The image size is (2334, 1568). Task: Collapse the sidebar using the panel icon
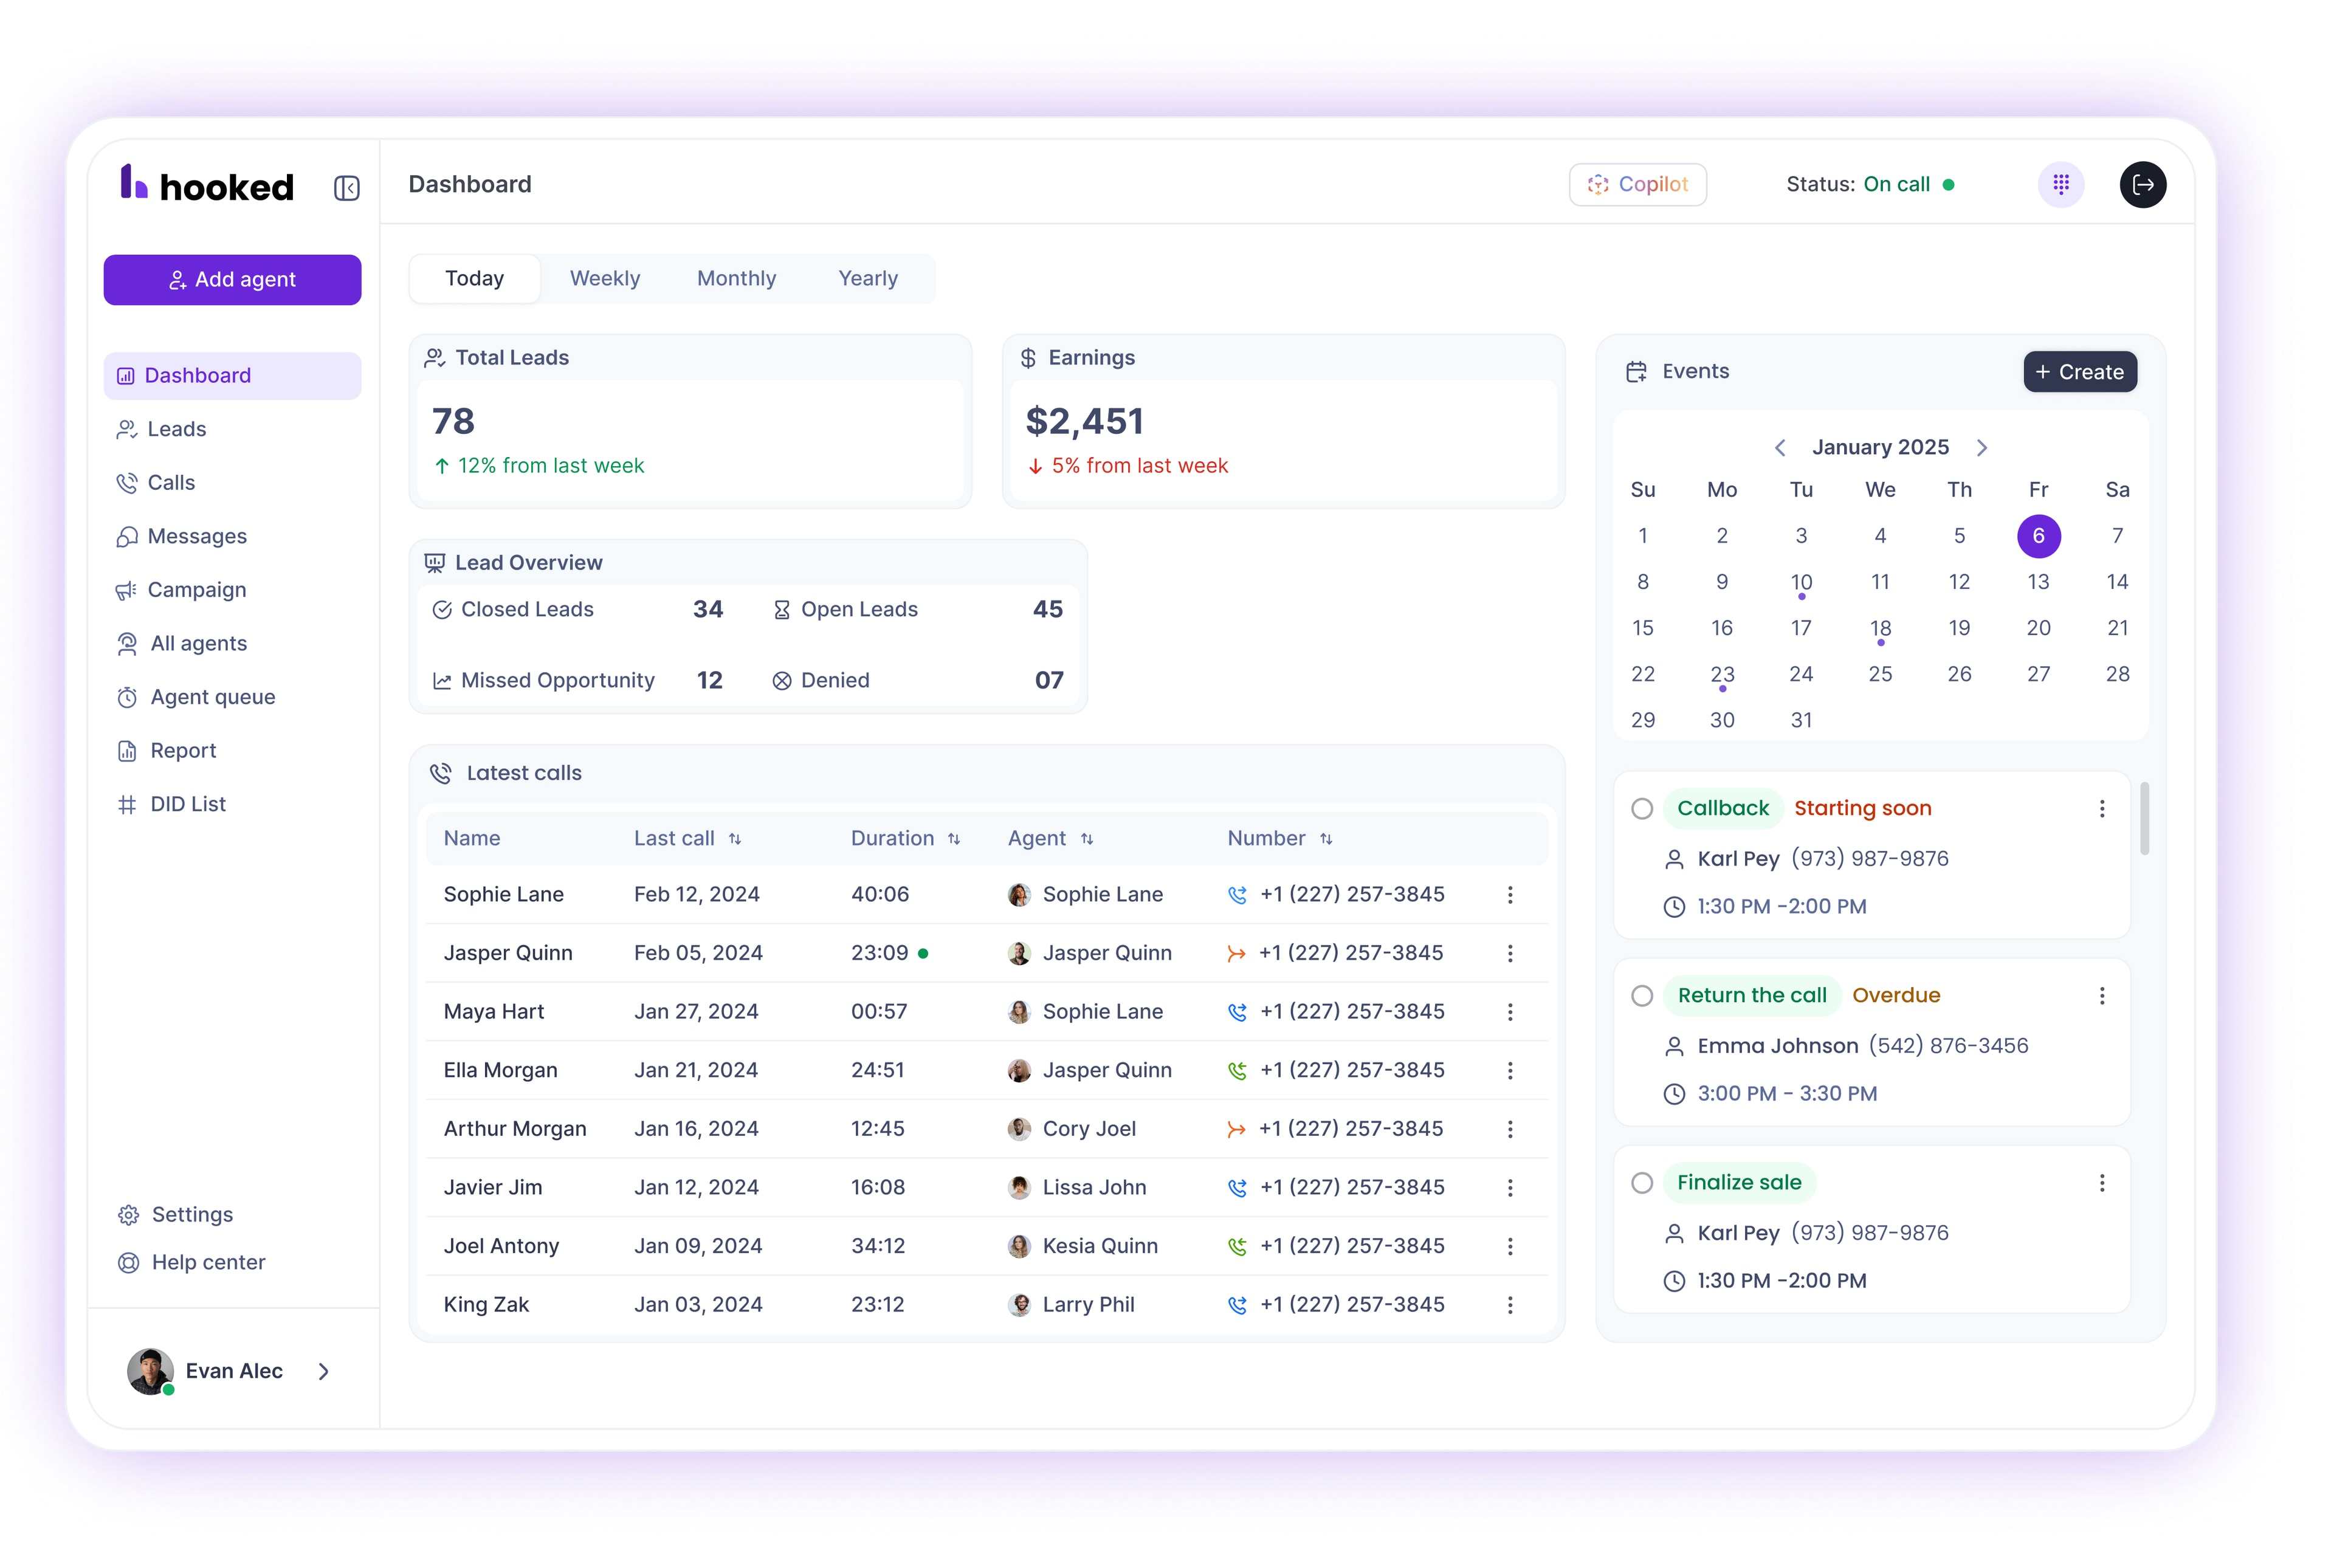point(347,188)
